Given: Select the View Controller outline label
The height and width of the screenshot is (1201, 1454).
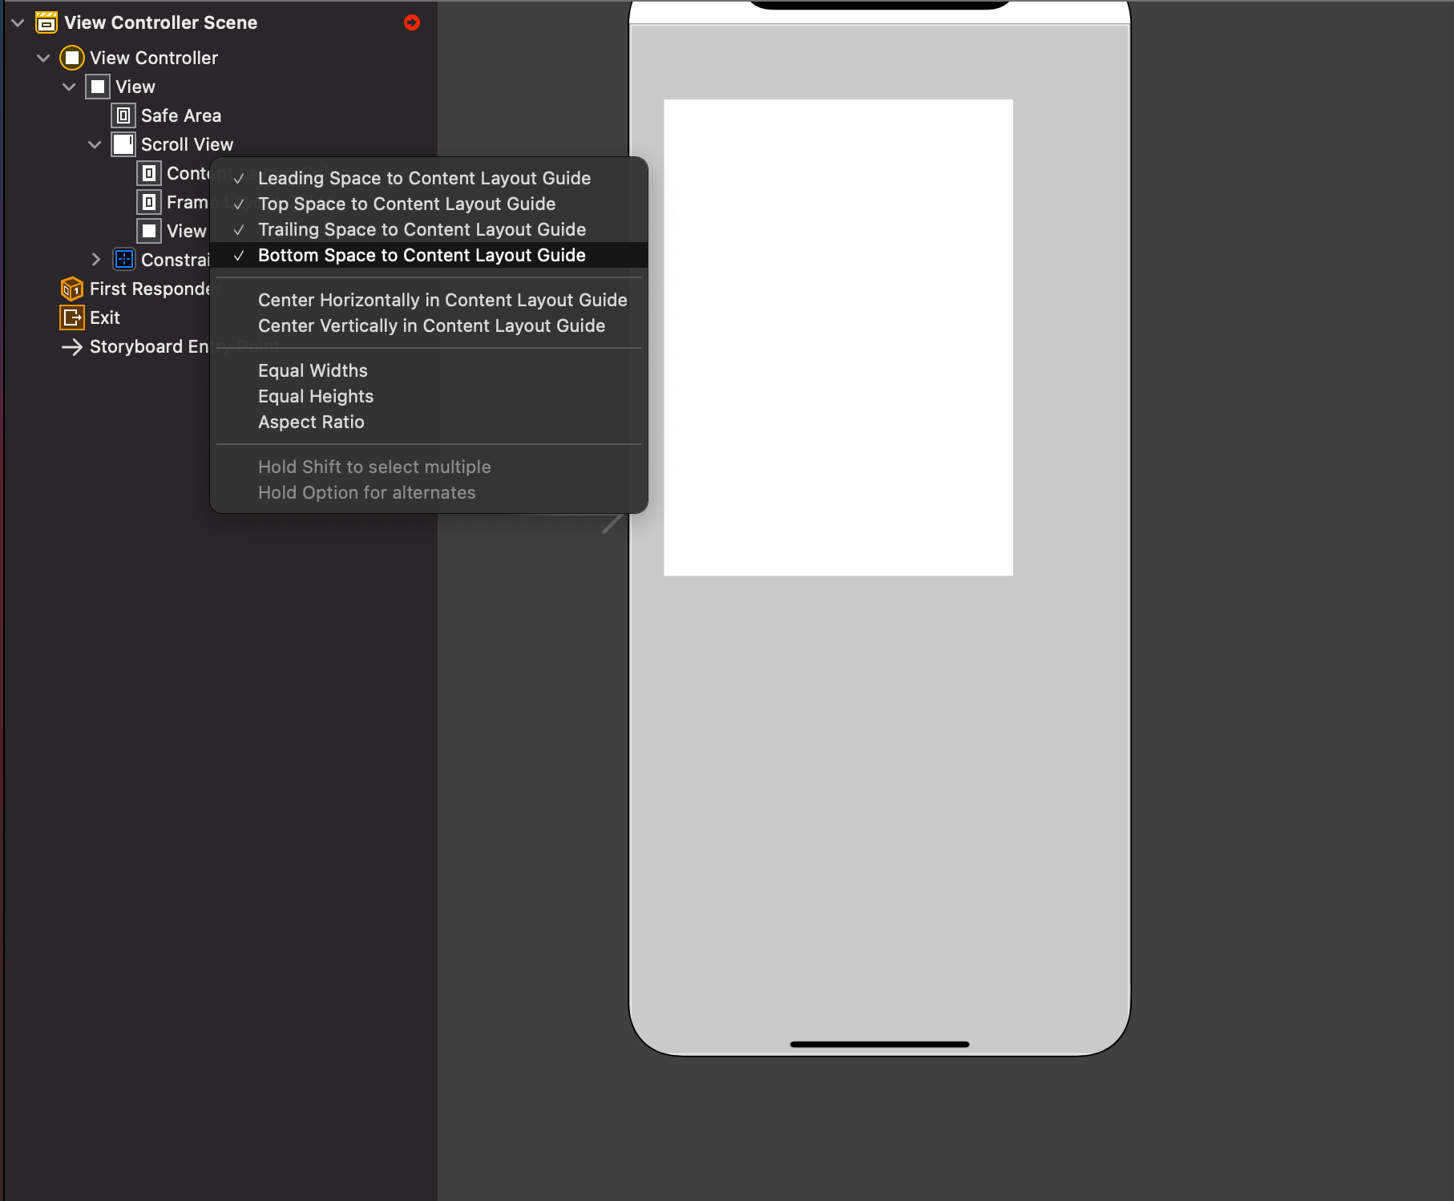Looking at the screenshot, I should 154,58.
